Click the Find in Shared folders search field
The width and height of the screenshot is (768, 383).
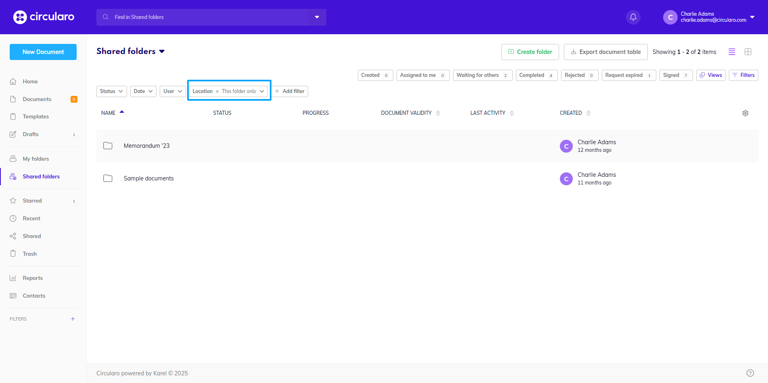206,17
